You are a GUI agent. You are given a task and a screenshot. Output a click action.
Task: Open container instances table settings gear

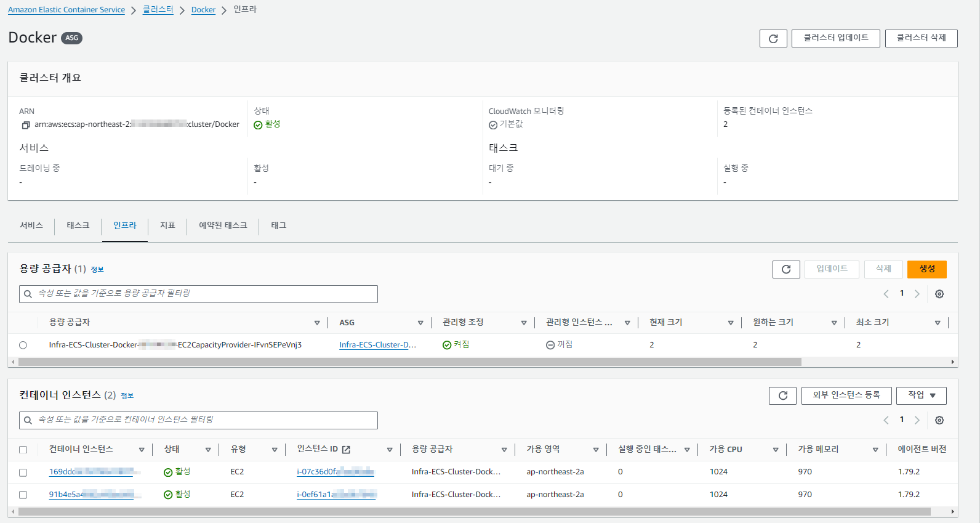click(939, 420)
